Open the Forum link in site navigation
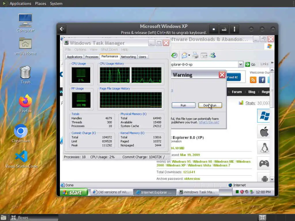Image resolution: width=295 pixels, height=221 pixels. [x=237, y=92]
